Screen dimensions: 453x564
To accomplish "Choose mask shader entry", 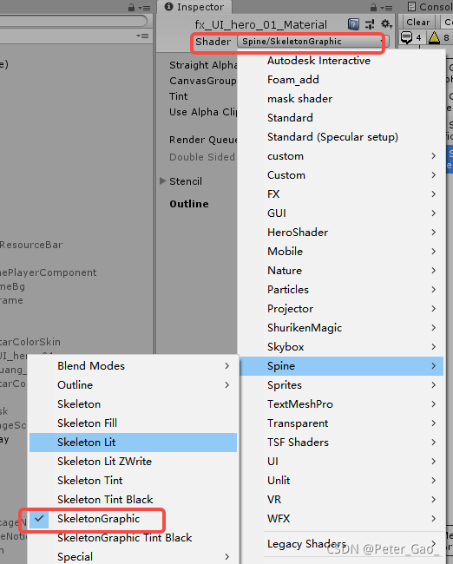I will coord(341,99).
